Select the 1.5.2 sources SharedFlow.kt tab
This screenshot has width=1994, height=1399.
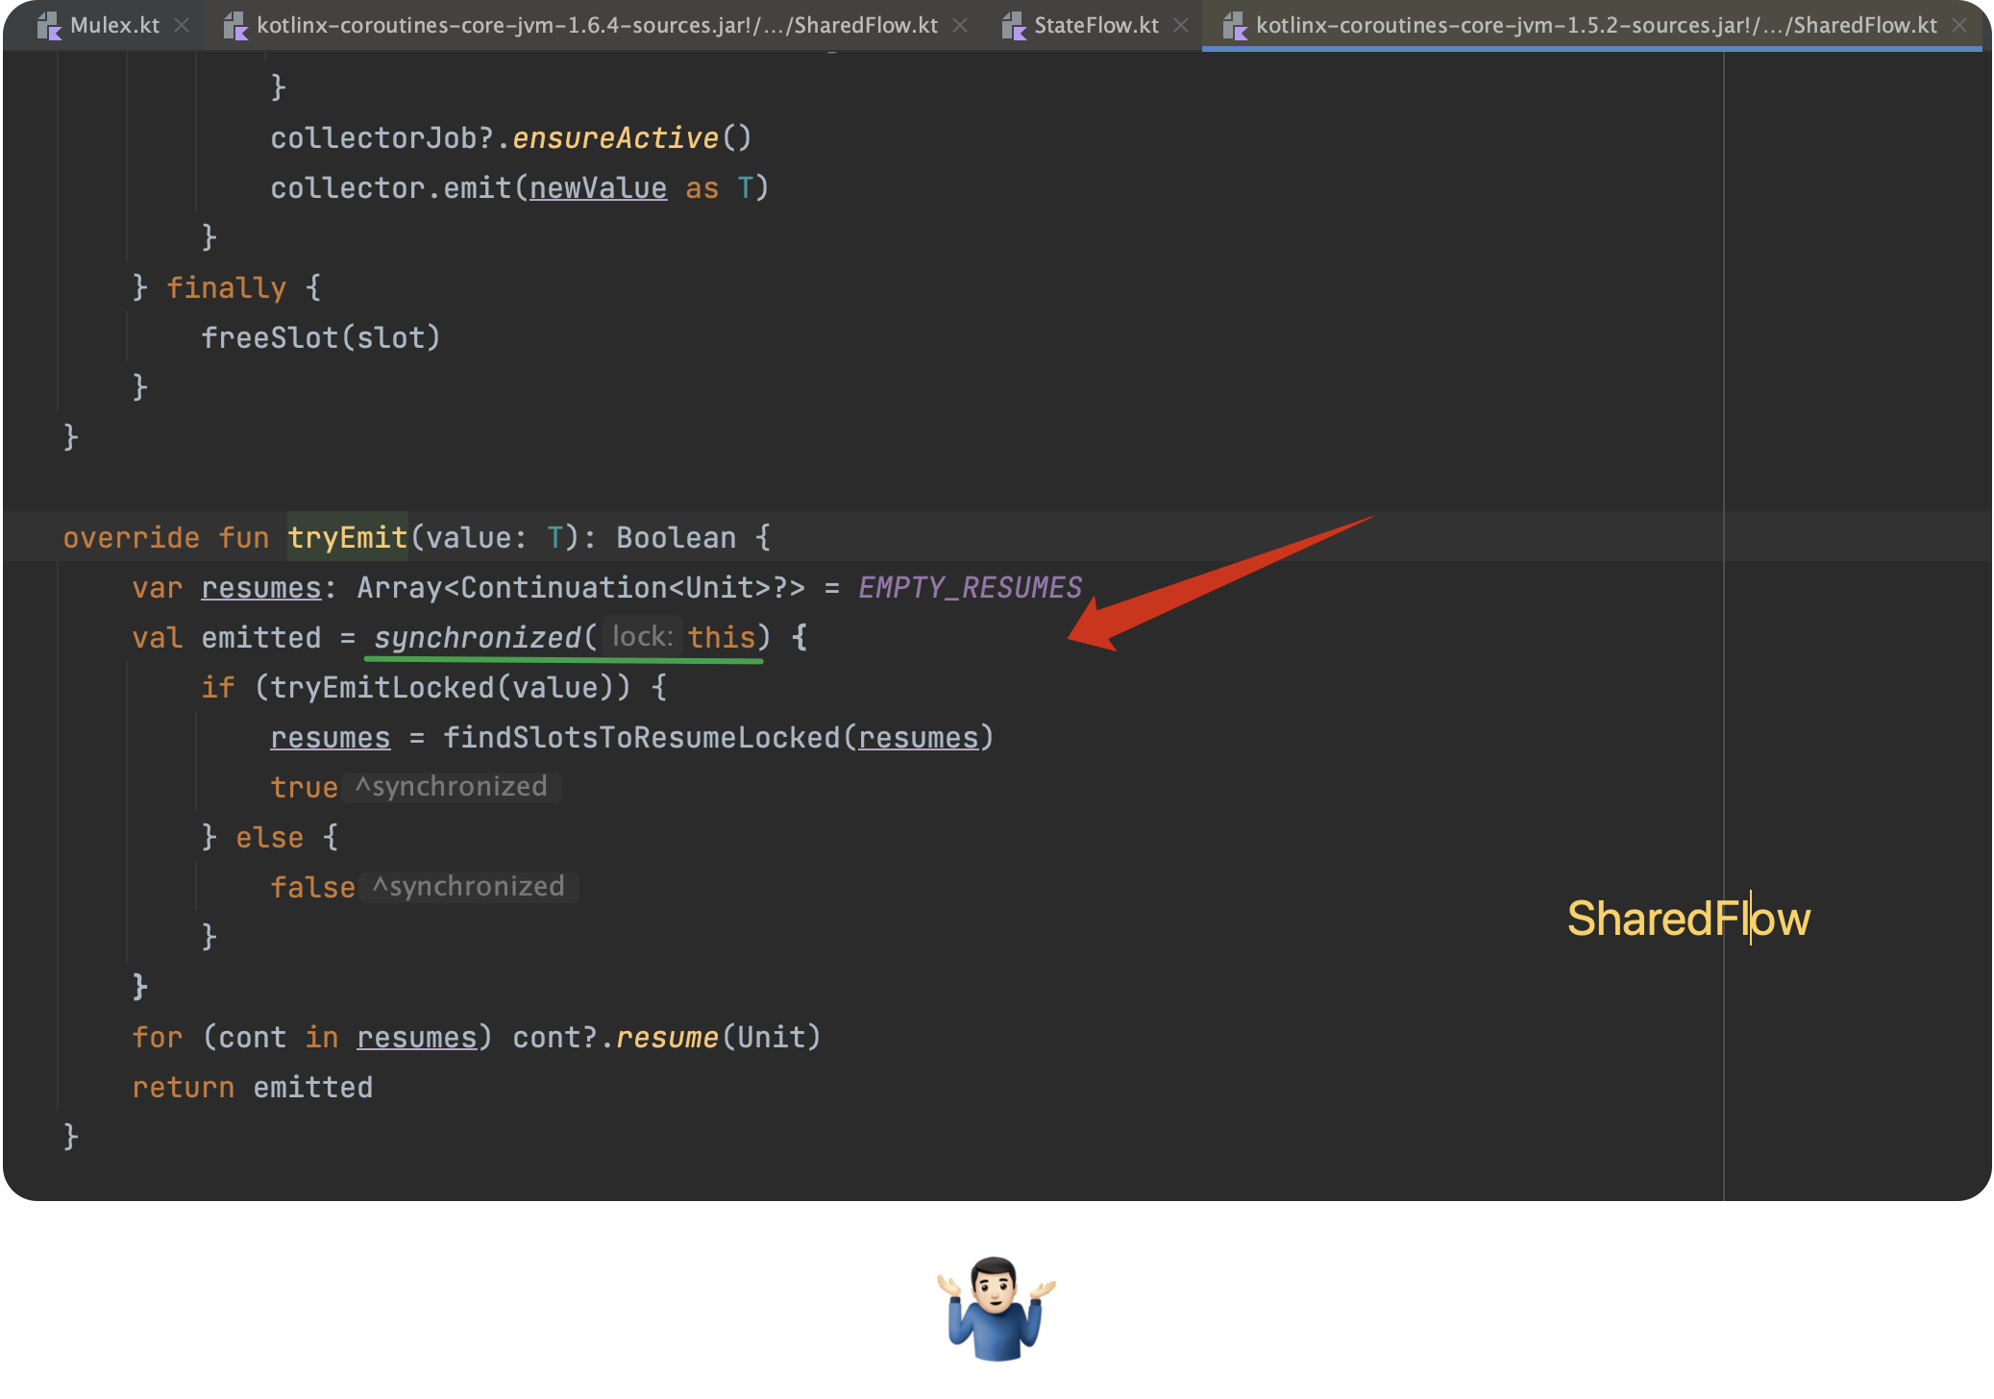[x=1595, y=25]
